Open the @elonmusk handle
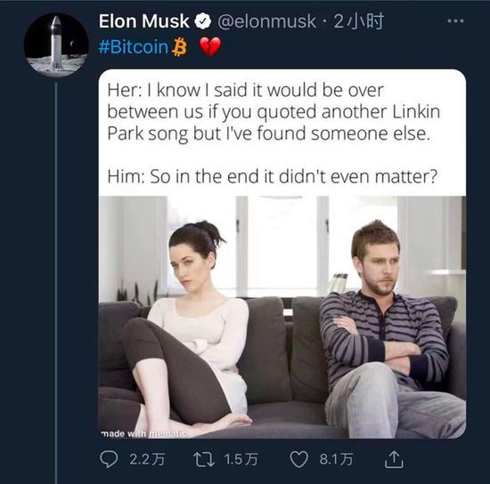Screen dimensions: 490x484 point(266,22)
